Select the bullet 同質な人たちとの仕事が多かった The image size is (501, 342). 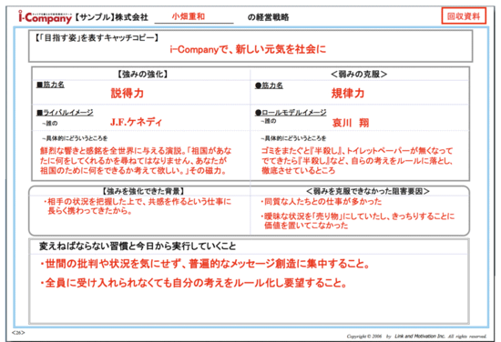[x=321, y=202]
